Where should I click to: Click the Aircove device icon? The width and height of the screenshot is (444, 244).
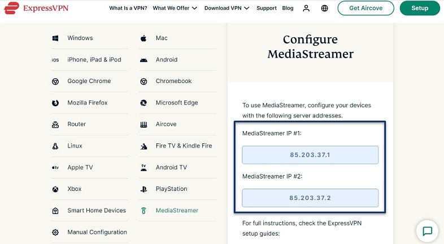click(x=143, y=125)
